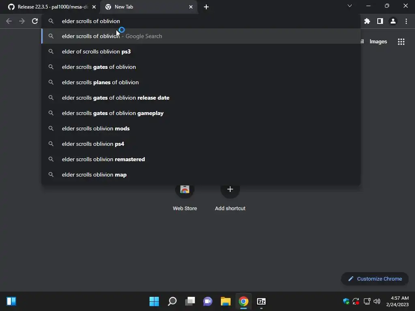Screen dimensions: 415x311
Task: Click the Add shortcut plus tile
Action: (230, 198)
